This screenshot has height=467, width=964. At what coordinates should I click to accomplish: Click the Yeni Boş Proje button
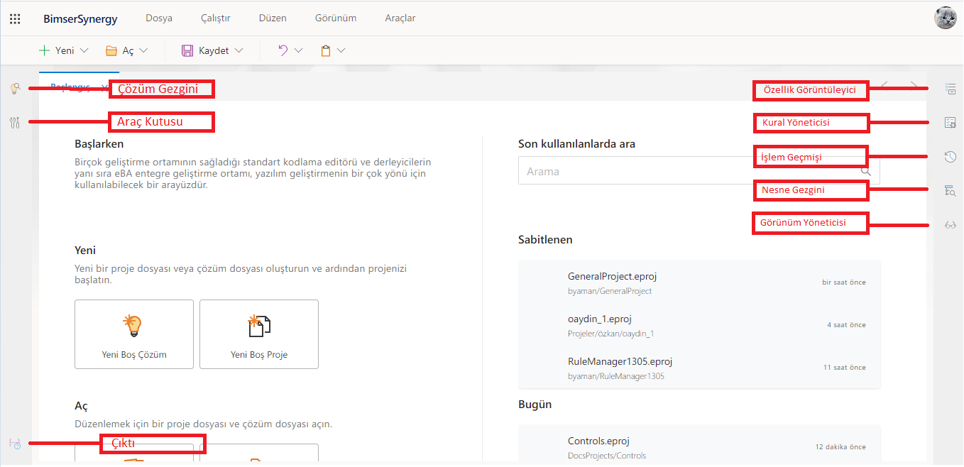(259, 334)
